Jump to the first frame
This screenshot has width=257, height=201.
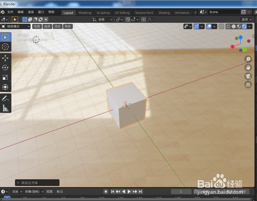tap(113, 192)
